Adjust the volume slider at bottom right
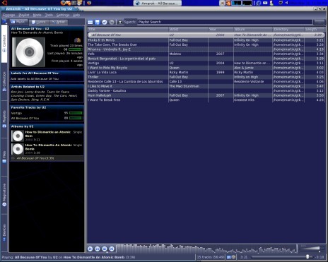 [x=311, y=249]
